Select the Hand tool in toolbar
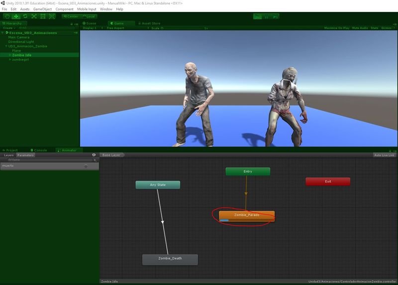 [x=7, y=16]
